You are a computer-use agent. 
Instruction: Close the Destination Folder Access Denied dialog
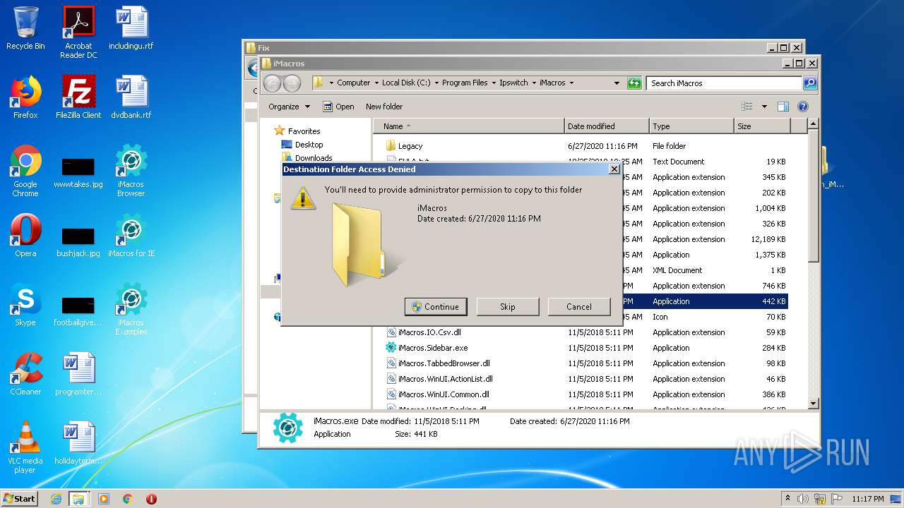[x=614, y=169]
